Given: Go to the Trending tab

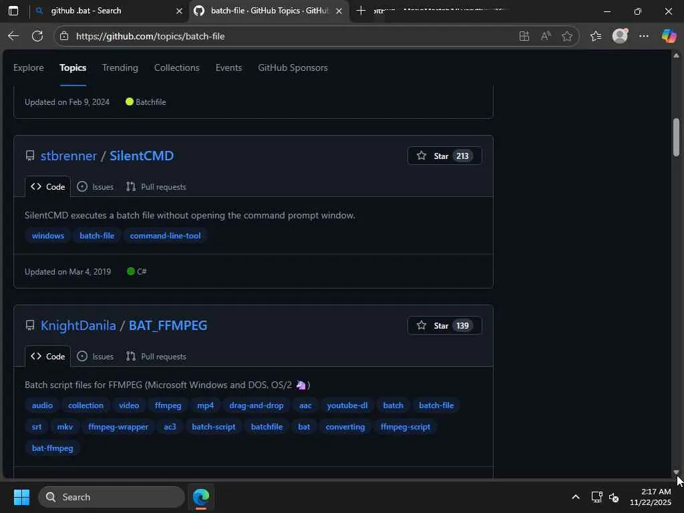Looking at the screenshot, I should pos(120,67).
